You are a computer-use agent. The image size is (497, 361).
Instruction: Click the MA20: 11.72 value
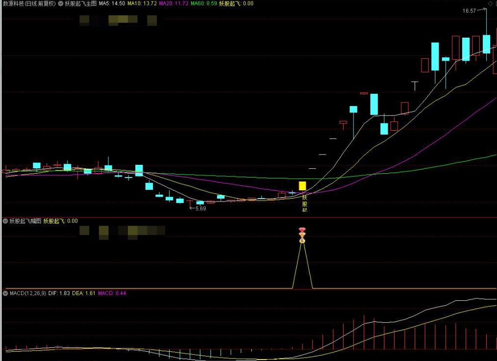coord(174,3)
